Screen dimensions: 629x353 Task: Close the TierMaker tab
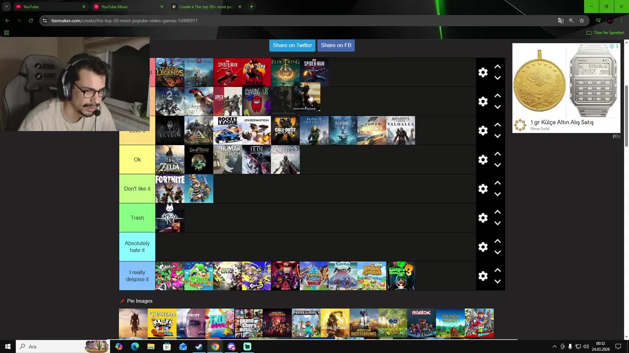pyautogui.click(x=240, y=7)
